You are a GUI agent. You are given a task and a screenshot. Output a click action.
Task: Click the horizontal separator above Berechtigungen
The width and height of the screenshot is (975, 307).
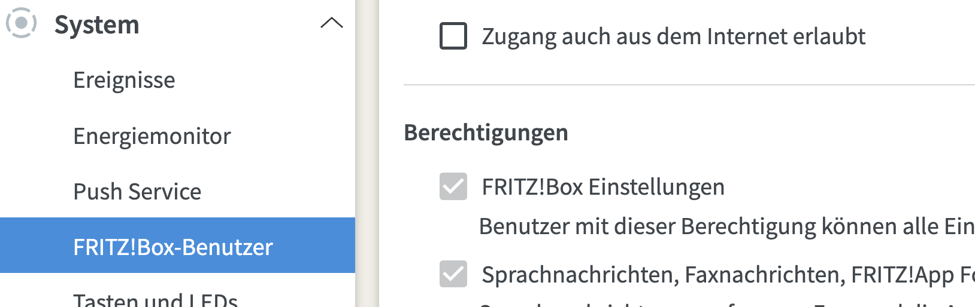[x=689, y=85]
